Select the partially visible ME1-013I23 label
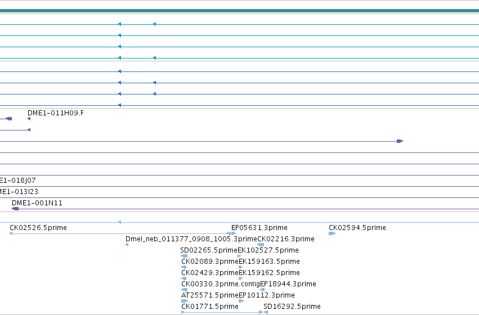 [x=19, y=192]
